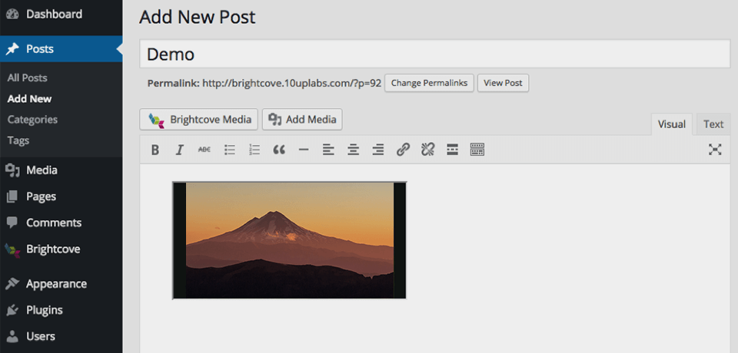Image resolution: width=738 pixels, height=353 pixels.
Task: Open the Brightcove menu label
Action: (53, 249)
